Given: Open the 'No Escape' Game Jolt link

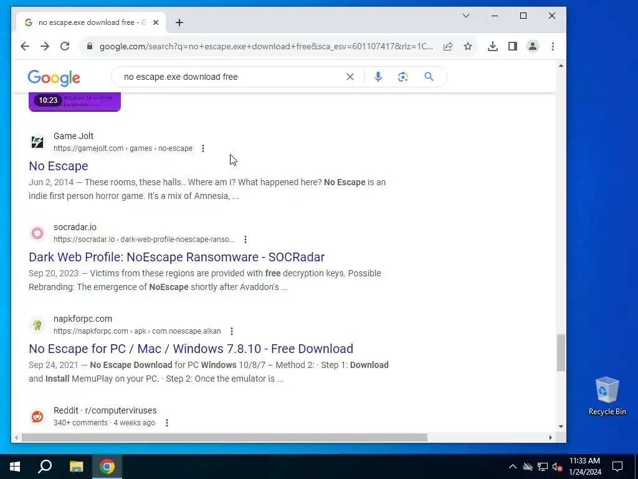Looking at the screenshot, I should point(58,166).
